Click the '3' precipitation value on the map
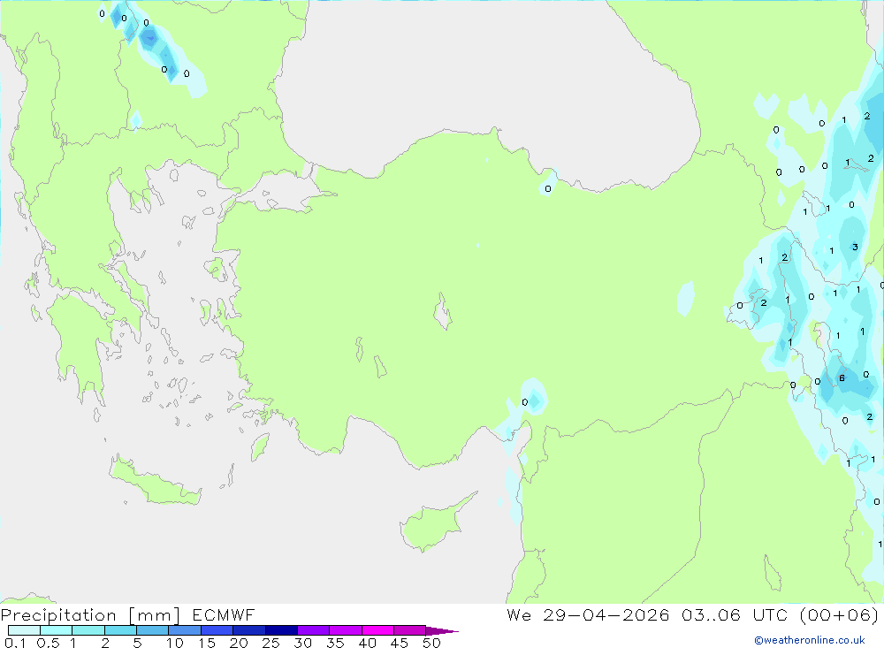The width and height of the screenshot is (884, 648). [x=855, y=247]
